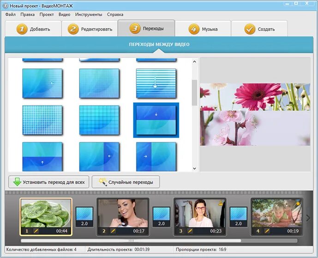Pick the small-squares mosaic transition thumbnail

tap(42, 120)
